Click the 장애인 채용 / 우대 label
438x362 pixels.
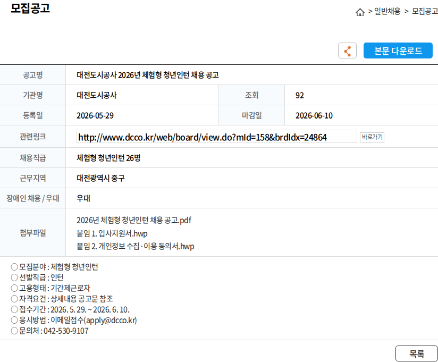(x=32, y=198)
